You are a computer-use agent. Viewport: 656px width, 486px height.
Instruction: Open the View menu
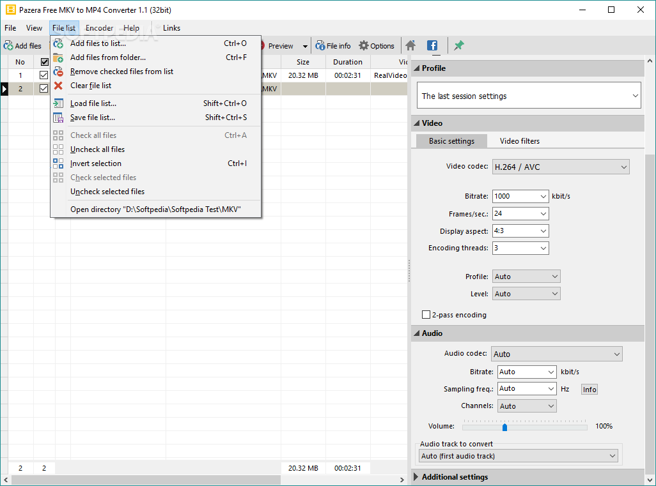coord(34,28)
